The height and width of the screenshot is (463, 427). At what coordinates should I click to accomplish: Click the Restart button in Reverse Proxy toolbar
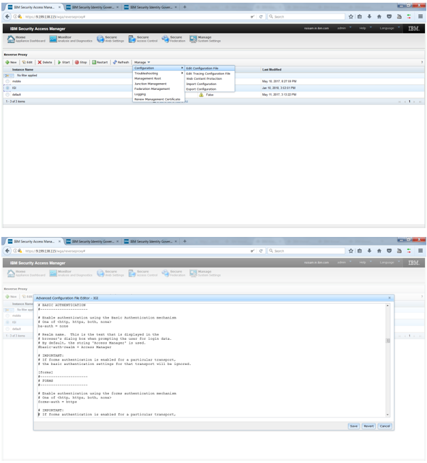tap(100, 63)
